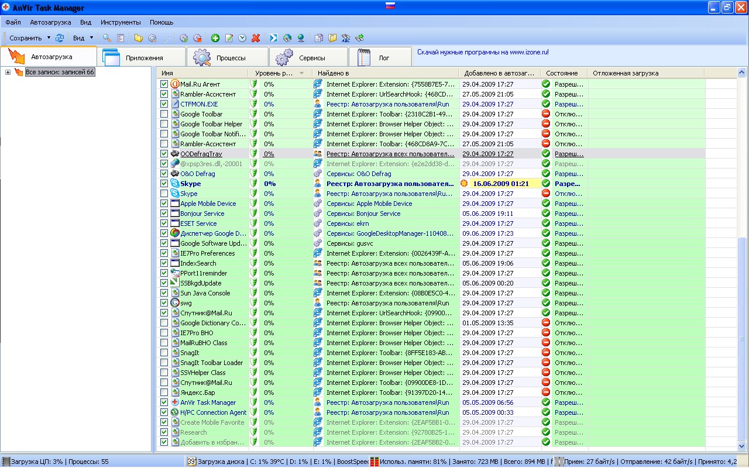This screenshot has height=468, width=749.
Task: Switch to the Процессы tab
Action: (x=227, y=57)
